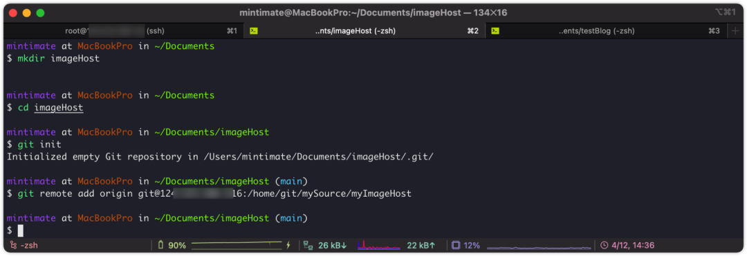Click the network throughput graph
The width and height of the screenshot is (747, 256).
(379, 246)
